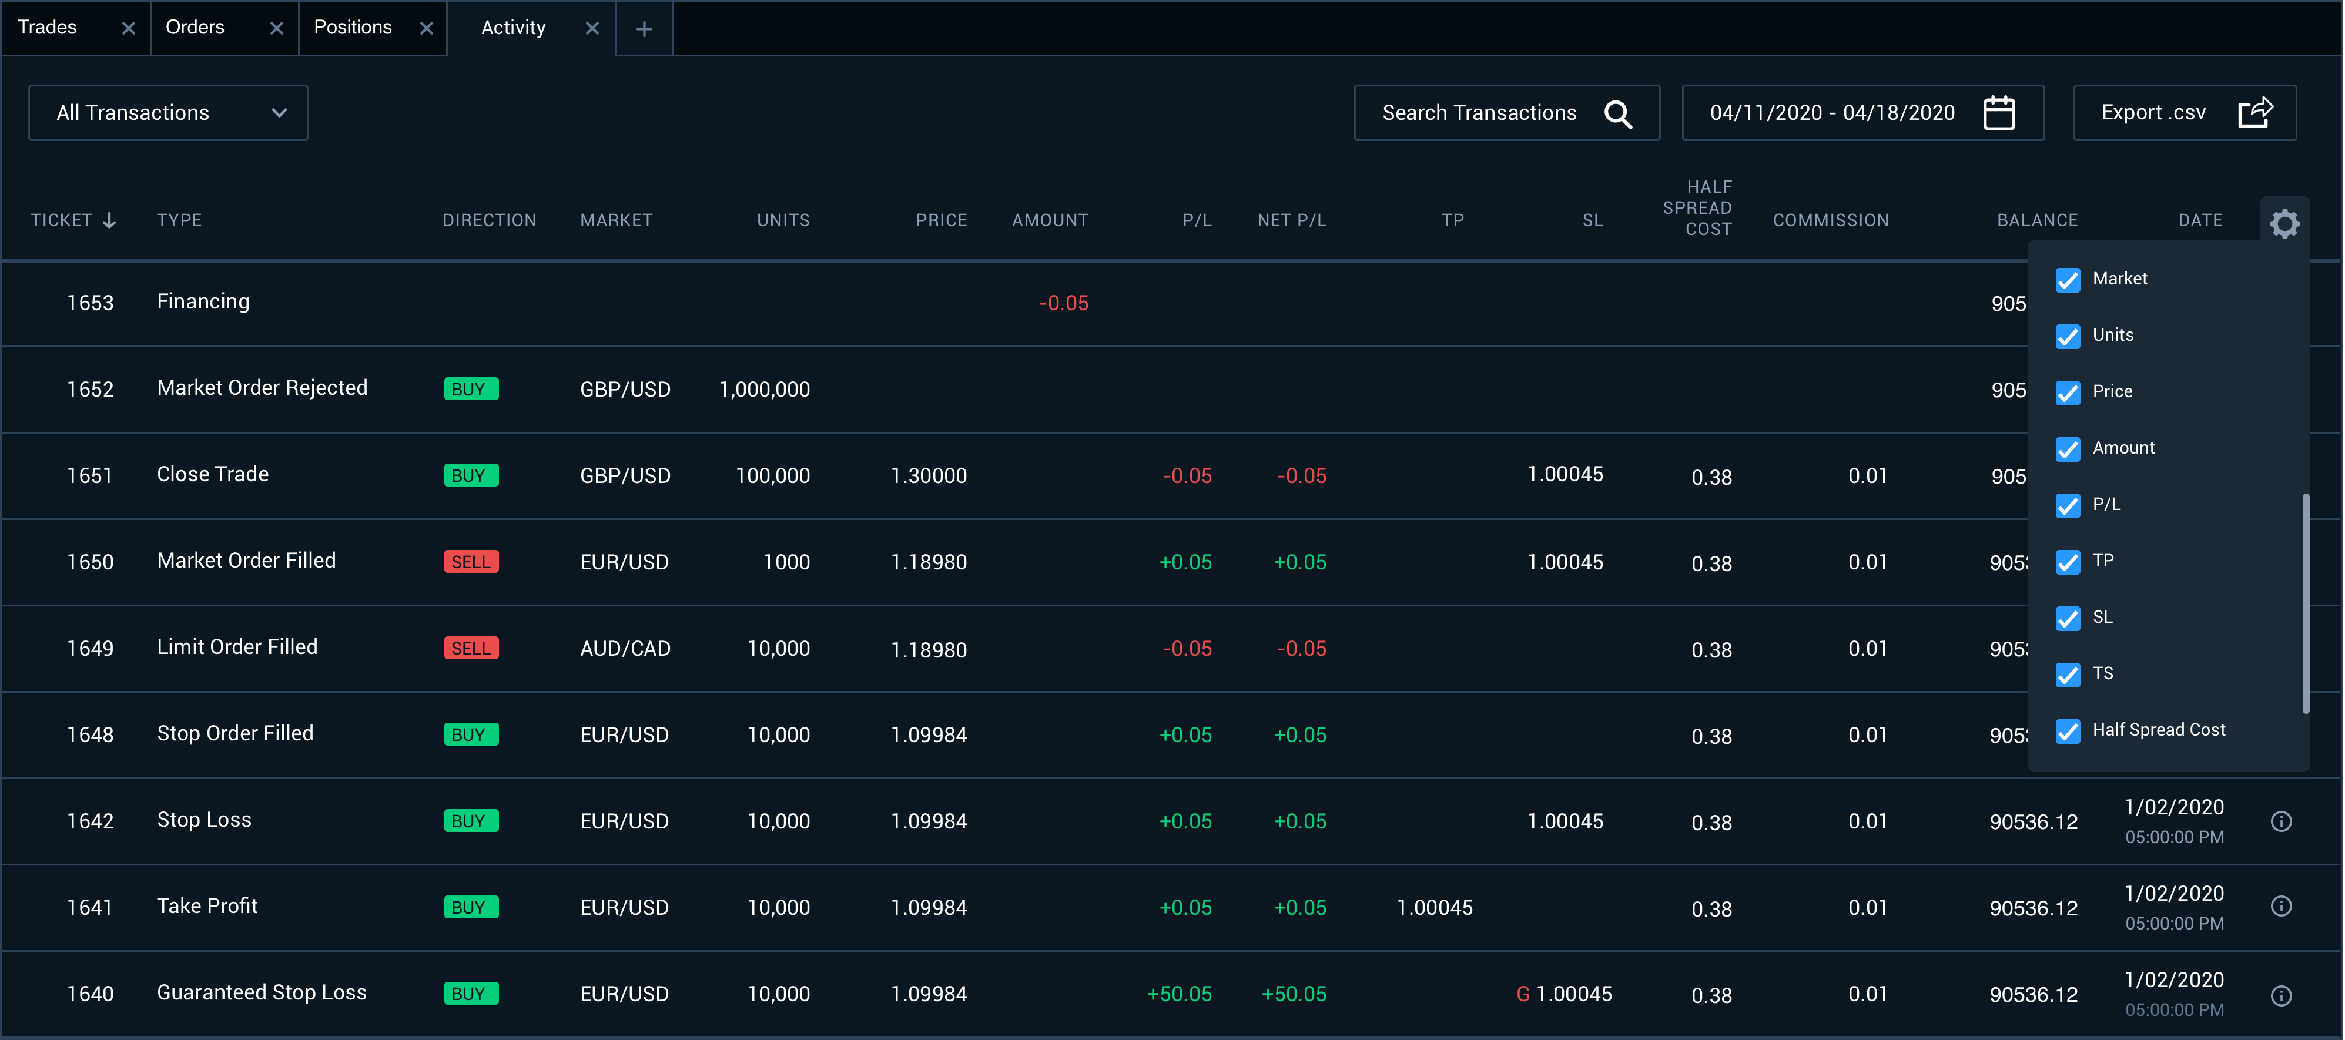This screenshot has width=2345, height=1040.
Task: Open info icon for ticket 1640
Action: tap(2280, 995)
